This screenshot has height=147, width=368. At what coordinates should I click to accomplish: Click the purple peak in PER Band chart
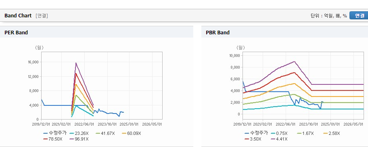pyautogui.click(x=76, y=63)
